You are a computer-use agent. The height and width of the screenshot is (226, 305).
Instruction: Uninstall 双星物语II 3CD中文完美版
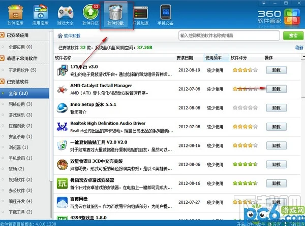pos(277,164)
